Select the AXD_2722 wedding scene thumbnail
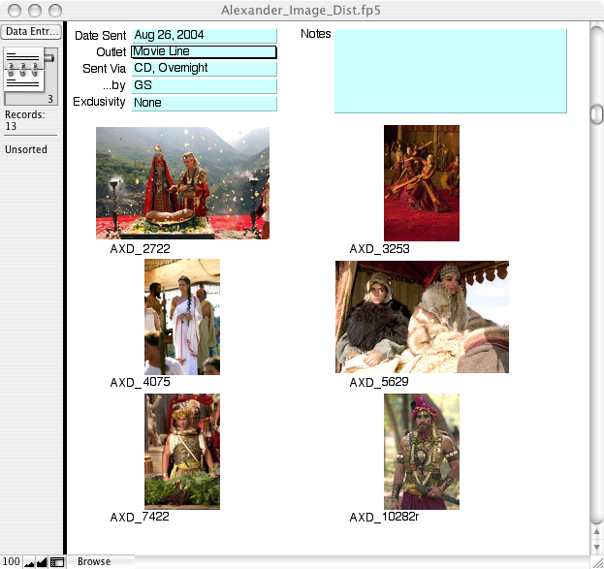 [182, 182]
